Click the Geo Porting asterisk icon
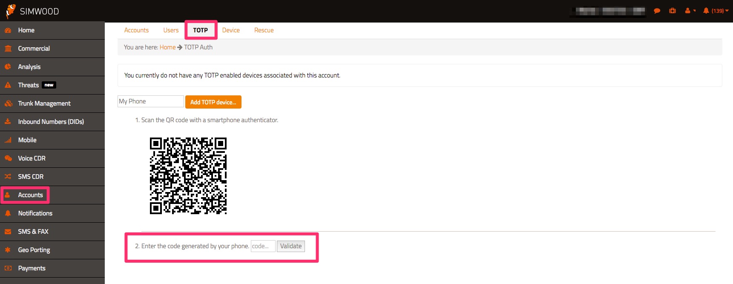 [8, 250]
